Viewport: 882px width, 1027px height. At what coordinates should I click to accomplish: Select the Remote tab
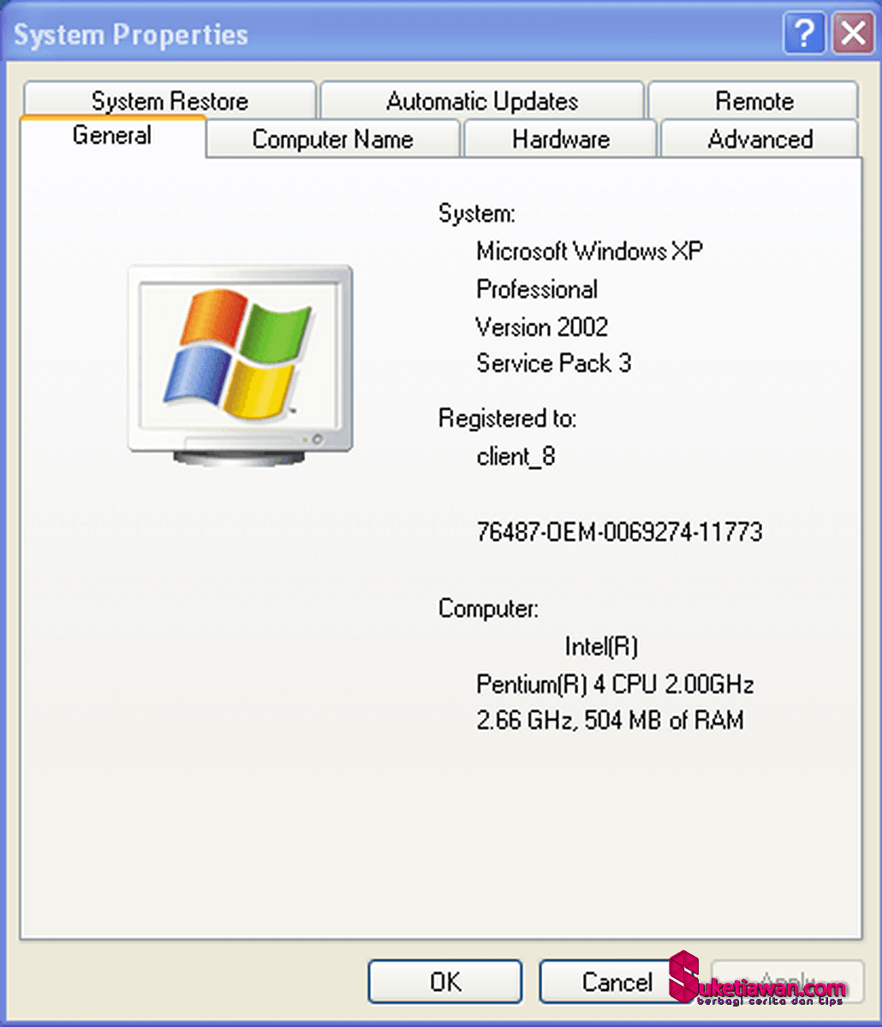tap(754, 101)
